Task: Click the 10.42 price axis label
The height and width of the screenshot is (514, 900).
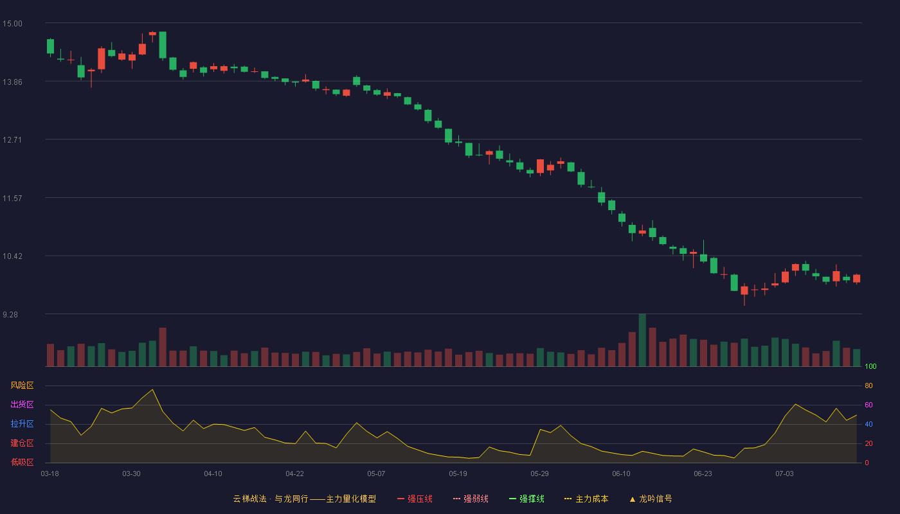Action: [x=12, y=256]
